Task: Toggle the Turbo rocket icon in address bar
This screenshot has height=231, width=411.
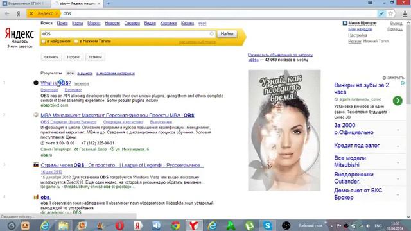Action: pyautogui.click(x=381, y=13)
